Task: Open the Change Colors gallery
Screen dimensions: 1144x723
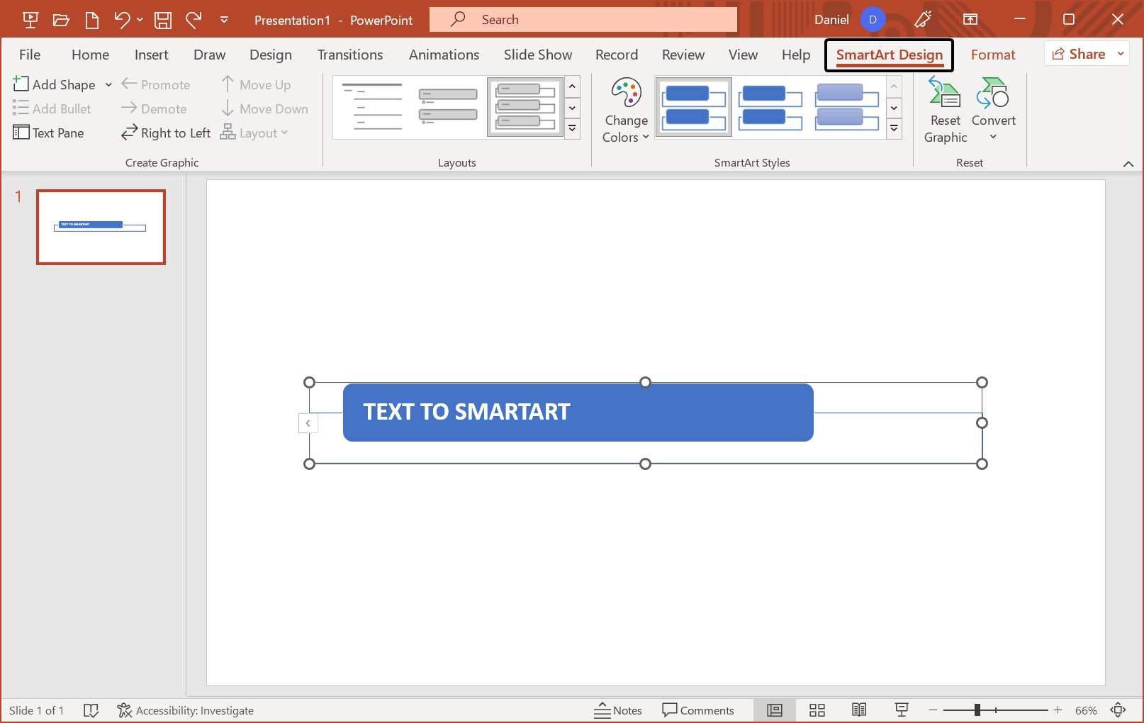Action: pos(625,108)
